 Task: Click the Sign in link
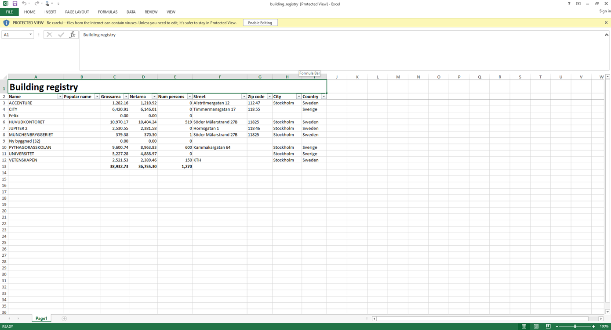(605, 11)
